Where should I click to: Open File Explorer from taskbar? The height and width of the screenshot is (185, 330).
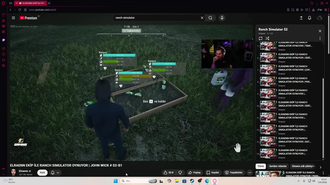(177, 181)
